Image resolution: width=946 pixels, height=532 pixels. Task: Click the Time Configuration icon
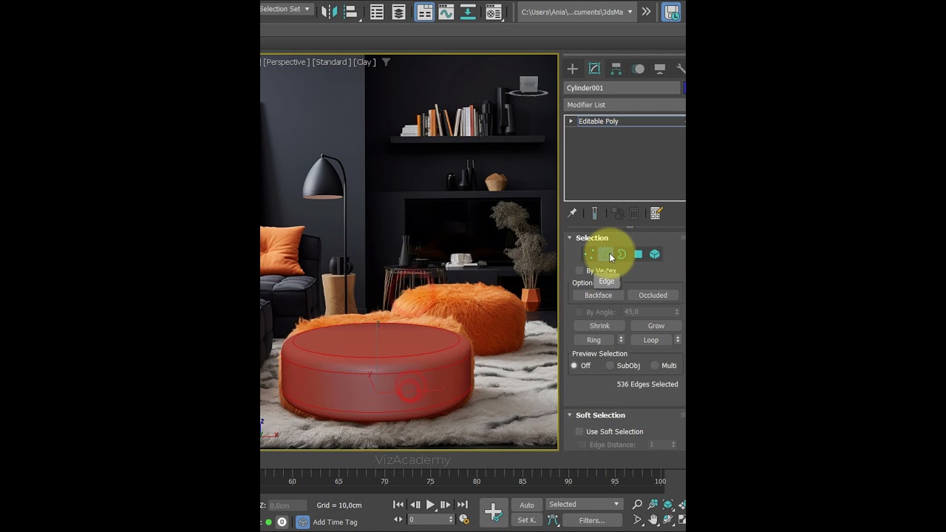pos(464,519)
